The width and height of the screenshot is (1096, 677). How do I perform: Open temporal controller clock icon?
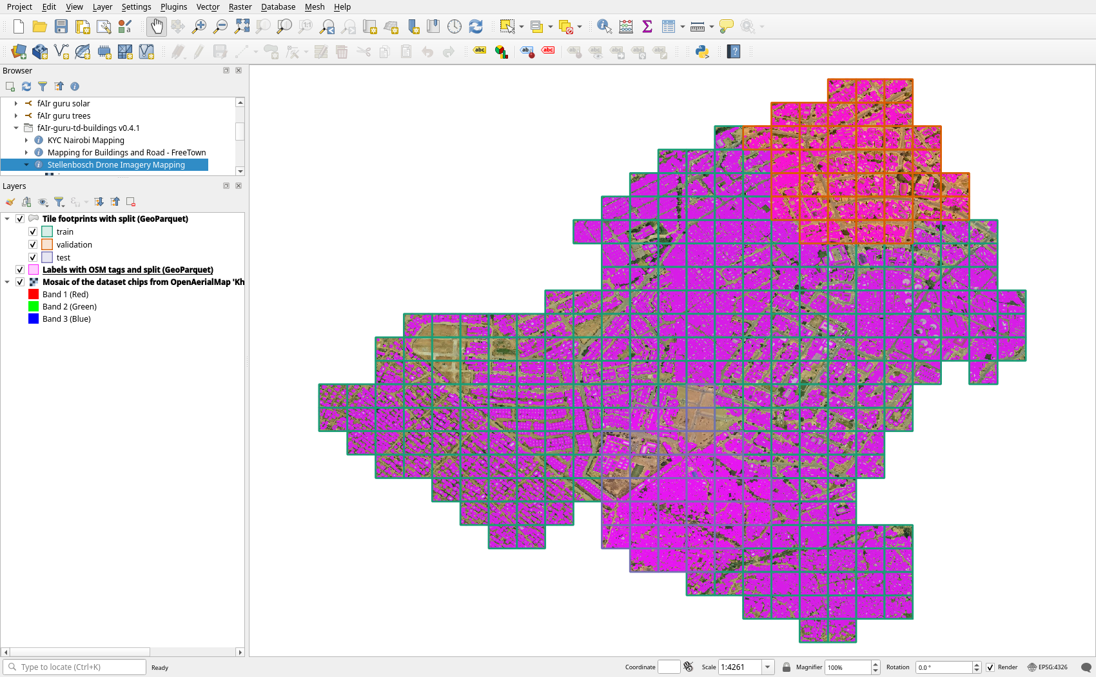click(455, 26)
